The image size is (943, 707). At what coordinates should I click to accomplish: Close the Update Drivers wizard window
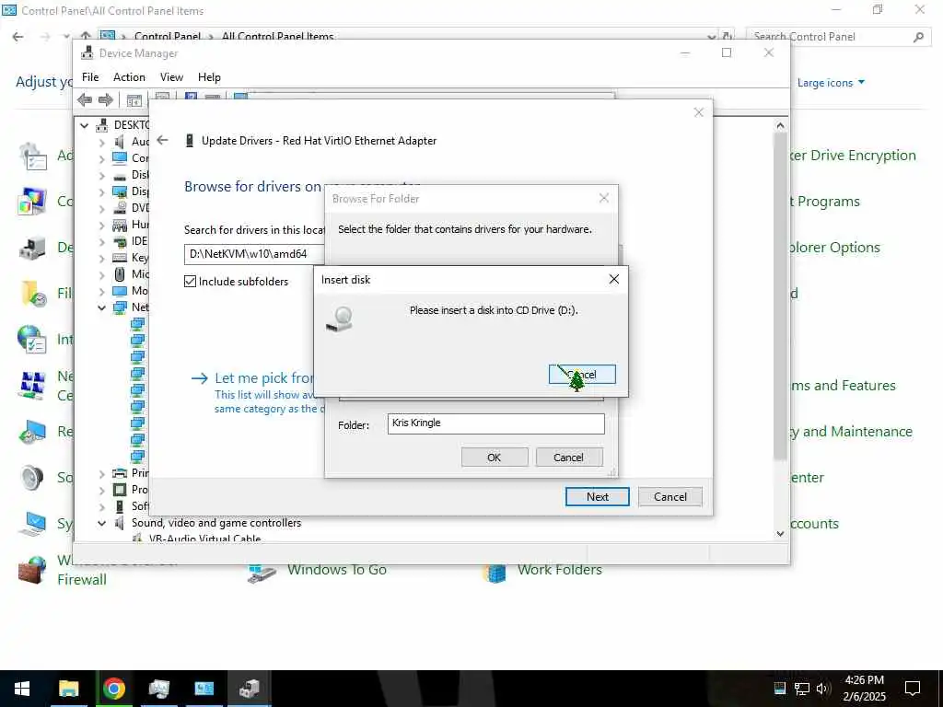pos(698,112)
